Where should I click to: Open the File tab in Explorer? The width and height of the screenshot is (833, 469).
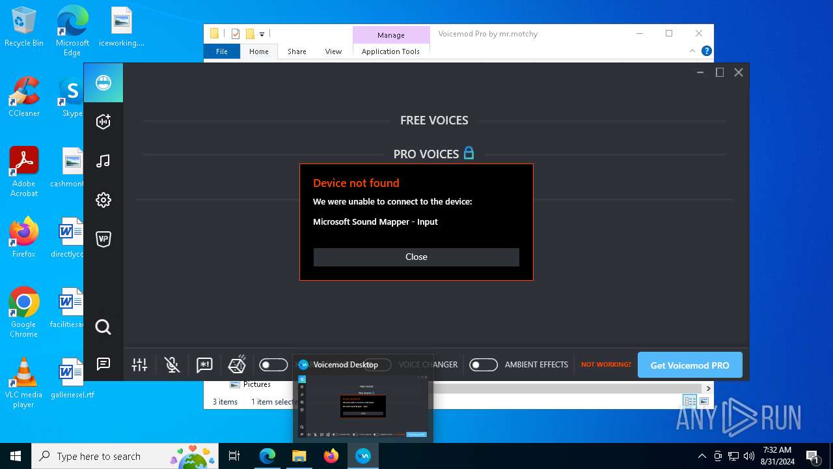(x=222, y=51)
